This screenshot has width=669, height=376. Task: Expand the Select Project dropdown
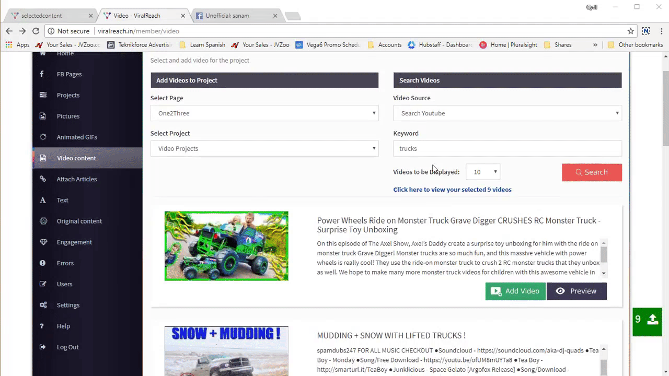pyautogui.click(x=264, y=148)
